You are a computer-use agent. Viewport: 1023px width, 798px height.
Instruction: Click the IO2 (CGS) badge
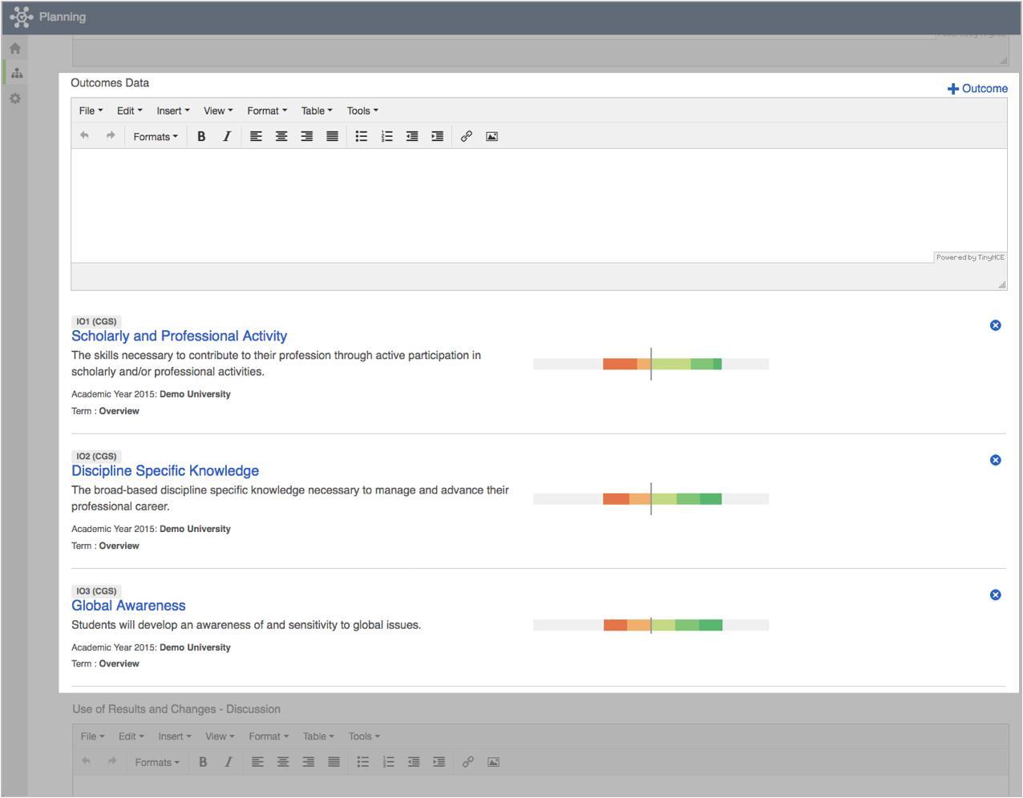96,456
